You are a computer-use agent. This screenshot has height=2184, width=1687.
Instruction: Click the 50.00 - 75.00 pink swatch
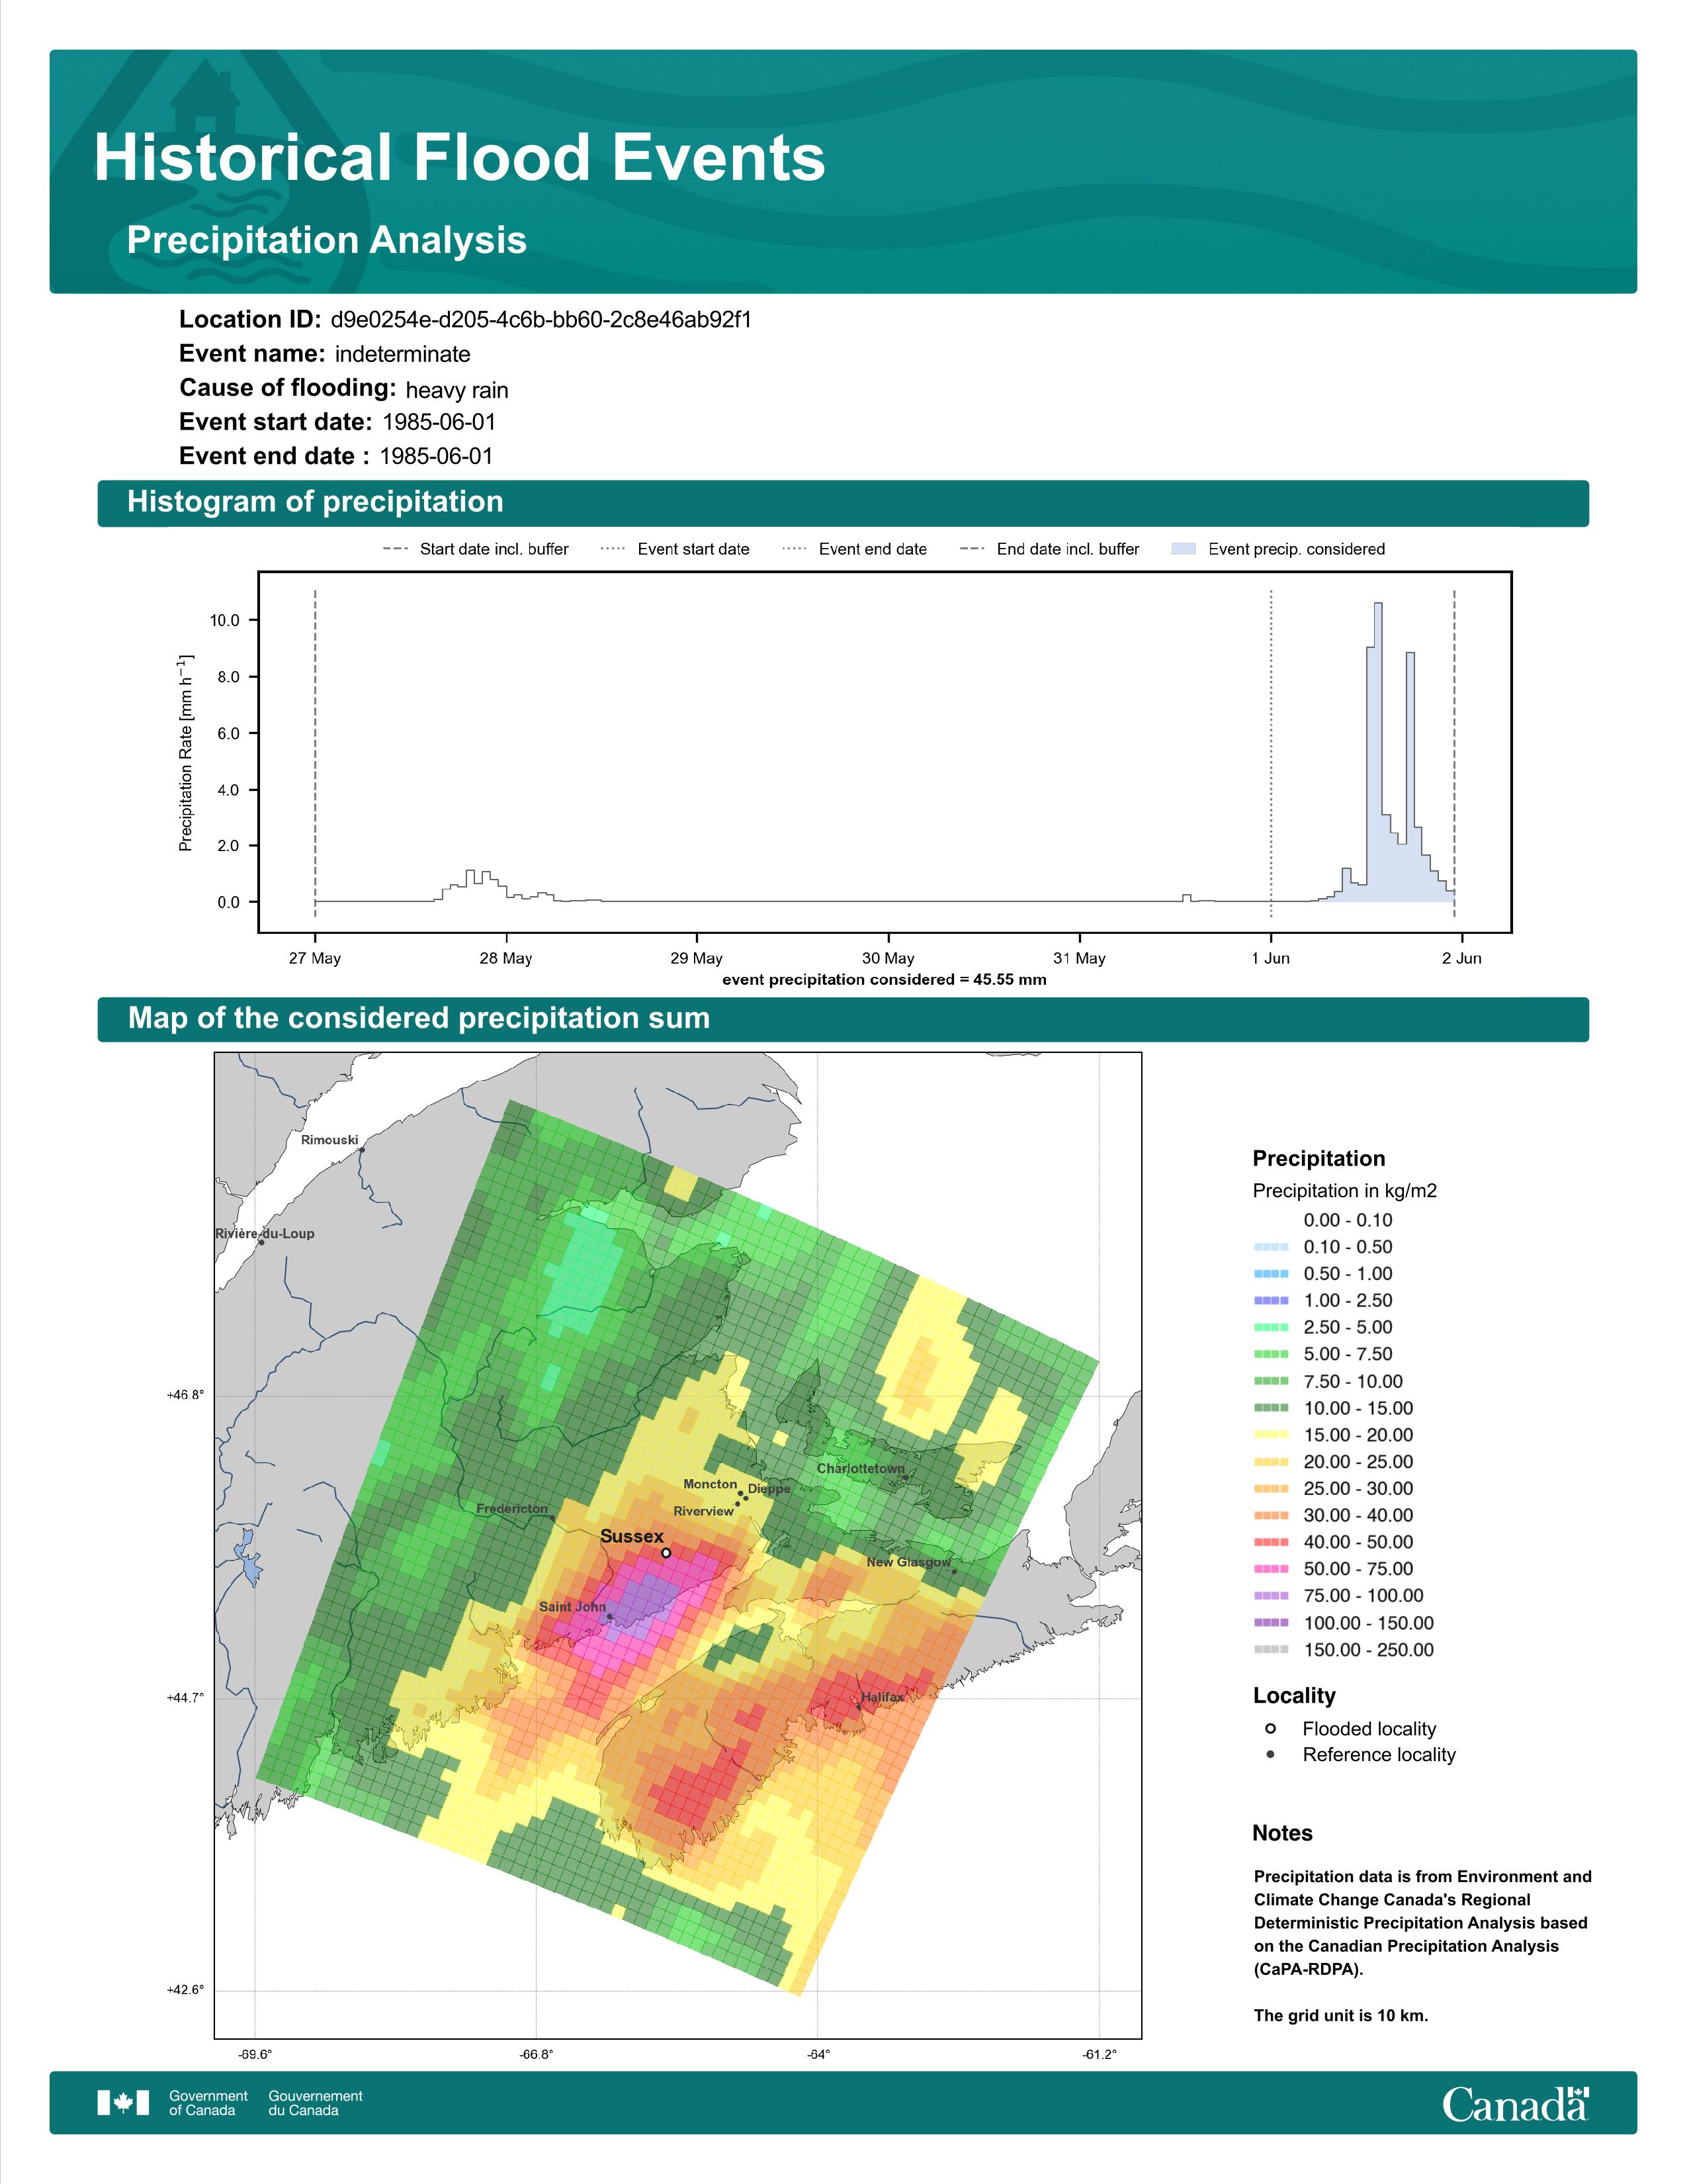coord(1270,1569)
